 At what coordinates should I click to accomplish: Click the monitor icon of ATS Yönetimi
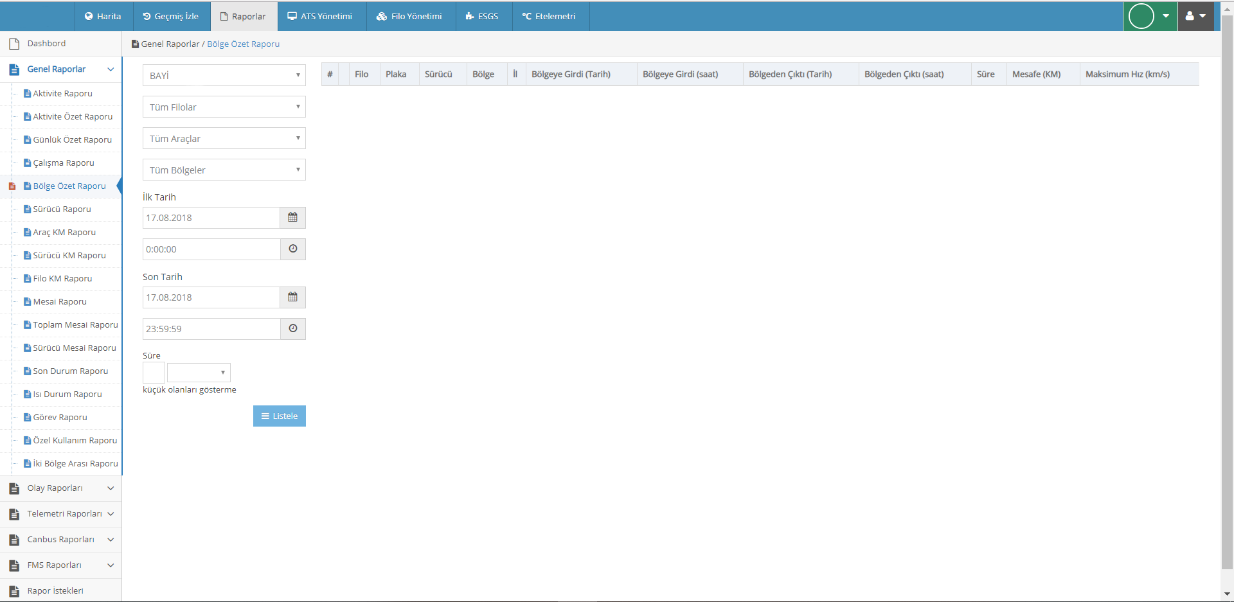292,16
